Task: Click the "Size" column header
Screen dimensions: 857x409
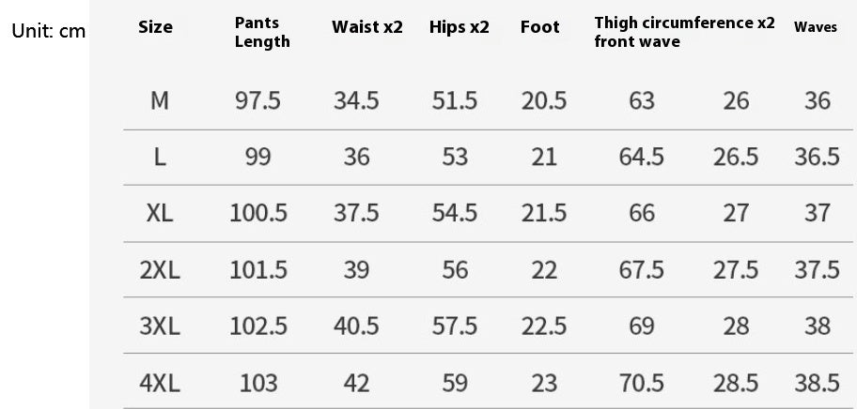Action: [155, 27]
